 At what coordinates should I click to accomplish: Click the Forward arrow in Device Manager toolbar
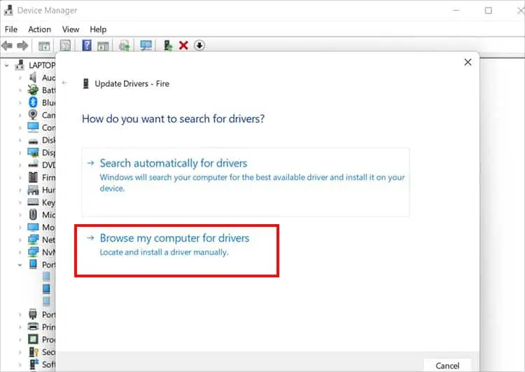click(x=22, y=46)
